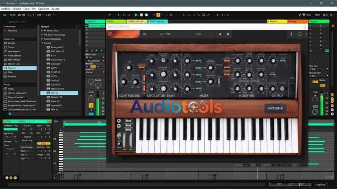337x189 pixels.
Task: Open the Arturia logo menu in Mini V
Action: pos(111,34)
